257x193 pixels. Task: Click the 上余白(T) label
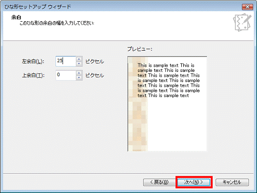[33, 75]
